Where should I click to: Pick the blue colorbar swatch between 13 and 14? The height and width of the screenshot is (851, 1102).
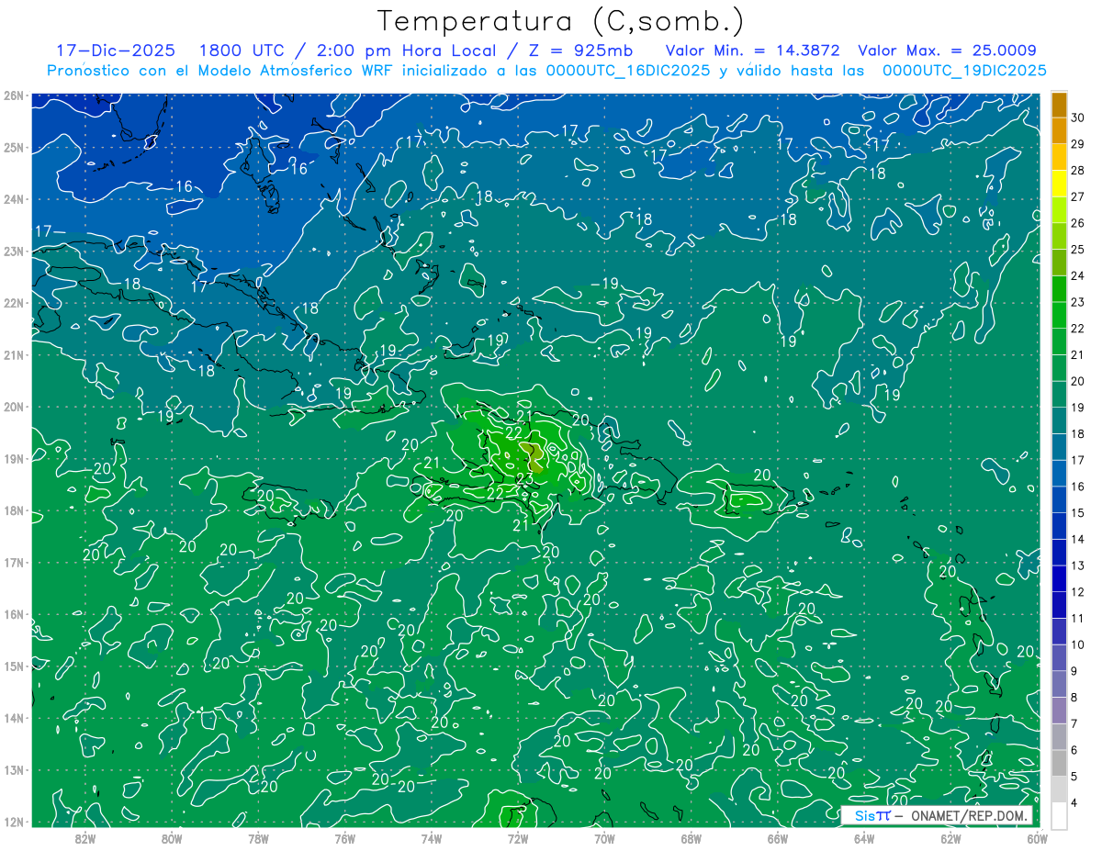[x=1059, y=553]
